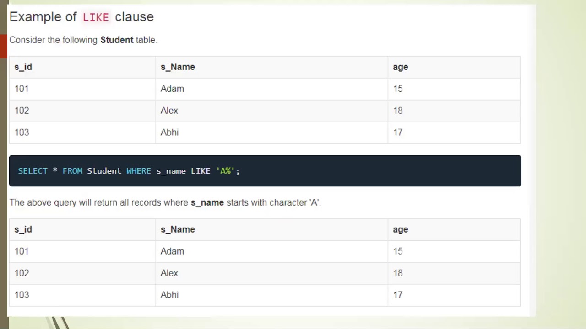Click the 'A%' string in the SQL query
Viewport: 586px width, 329px height.
225,171
